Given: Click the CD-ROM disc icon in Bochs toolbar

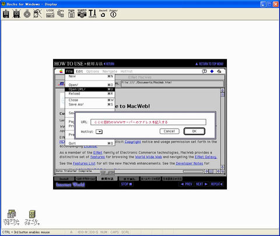Looking at the screenshot, I should click(x=27, y=14).
